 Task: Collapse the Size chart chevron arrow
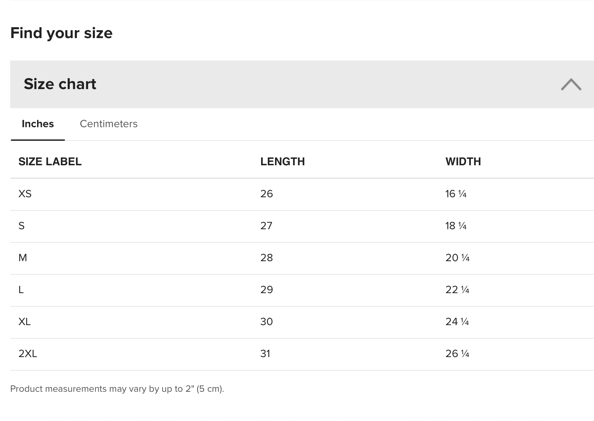pyautogui.click(x=571, y=85)
